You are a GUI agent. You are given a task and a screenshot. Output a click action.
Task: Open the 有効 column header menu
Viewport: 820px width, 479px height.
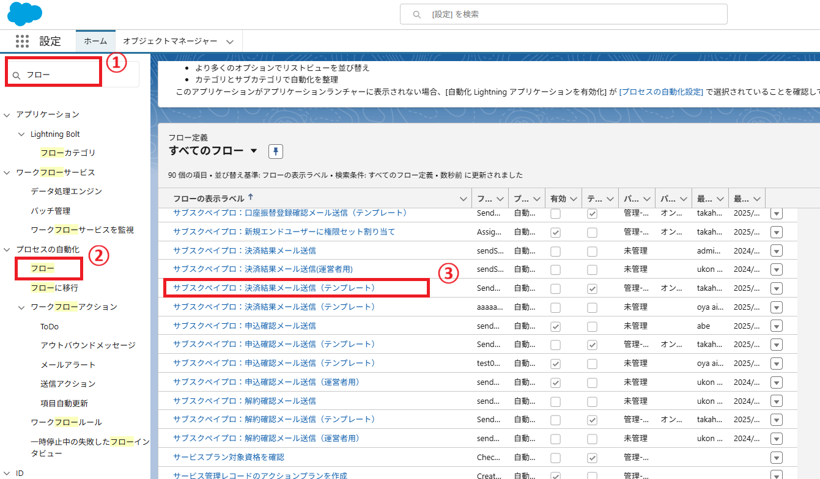click(x=574, y=199)
